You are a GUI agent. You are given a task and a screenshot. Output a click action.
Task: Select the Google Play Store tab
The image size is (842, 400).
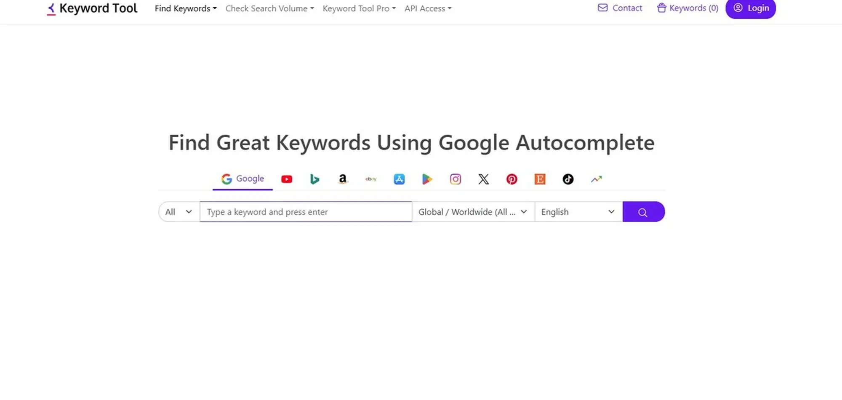tap(427, 179)
